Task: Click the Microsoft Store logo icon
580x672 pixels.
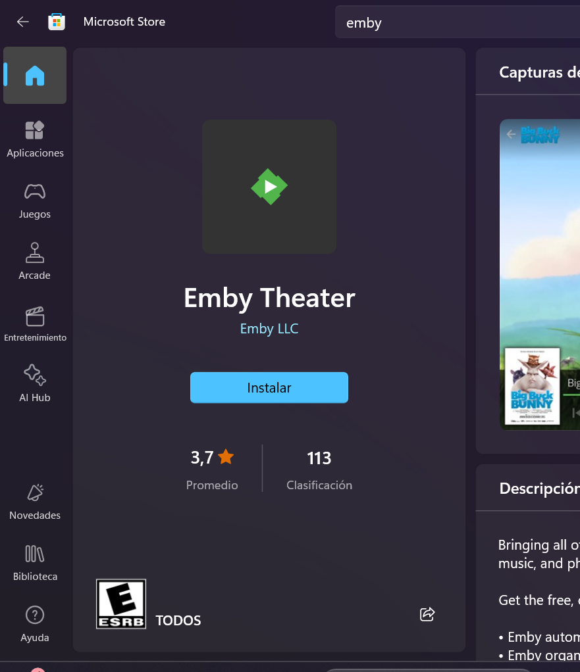Action: tap(57, 22)
